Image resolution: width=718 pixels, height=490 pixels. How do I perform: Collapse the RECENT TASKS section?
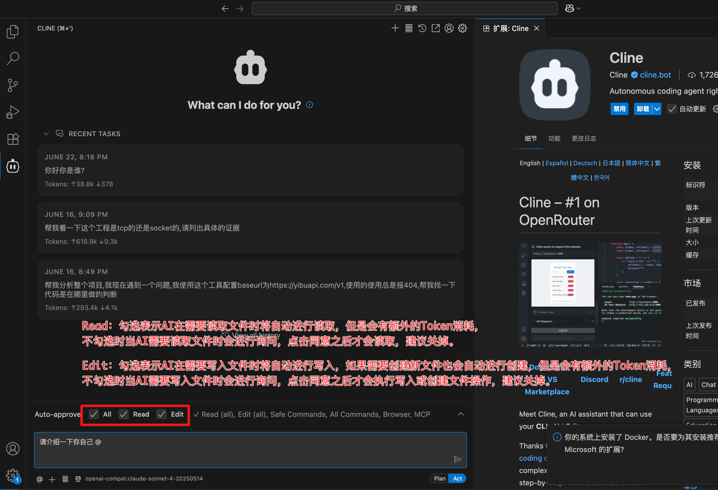[46, 134]
